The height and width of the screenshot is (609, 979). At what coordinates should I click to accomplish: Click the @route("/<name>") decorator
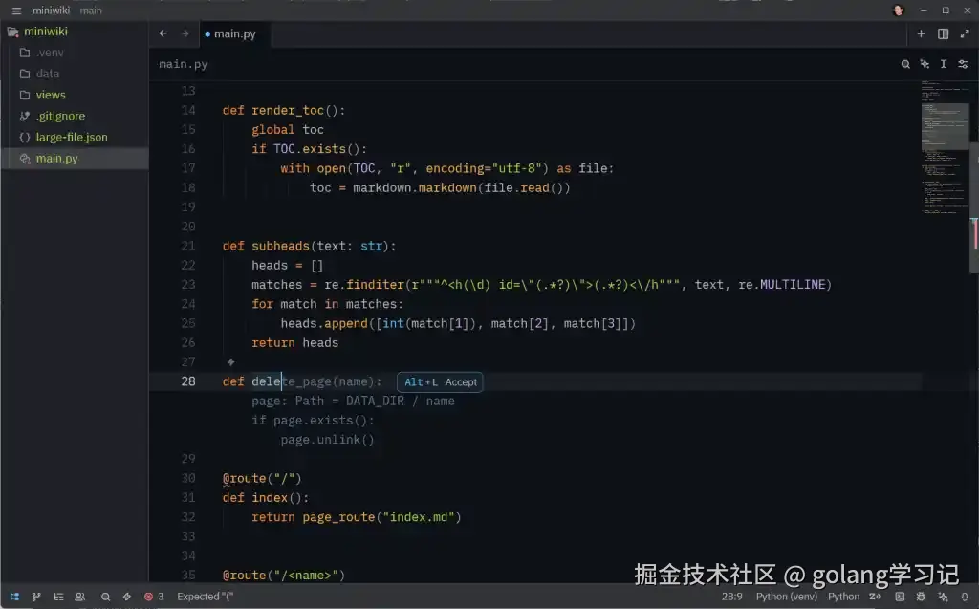(283, 576)
